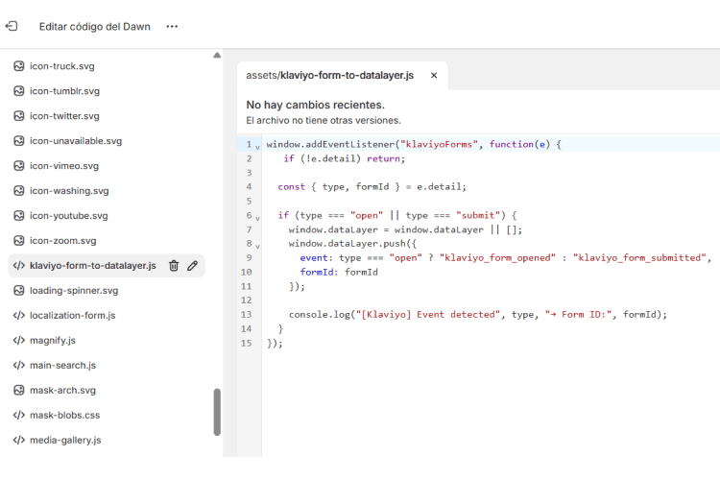The image size is (720, 480).
Task: Click the icon-youtube.svg image icon
Action: point(19,215)
